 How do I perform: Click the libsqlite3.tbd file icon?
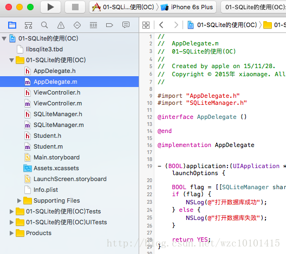pos(20,49)
